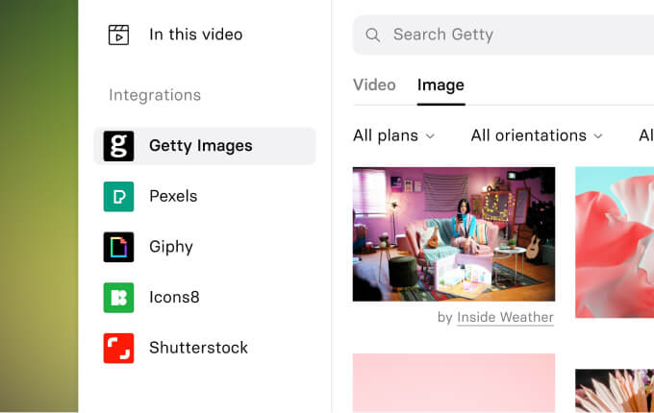Click the Search Getty input field

point(519,36)
